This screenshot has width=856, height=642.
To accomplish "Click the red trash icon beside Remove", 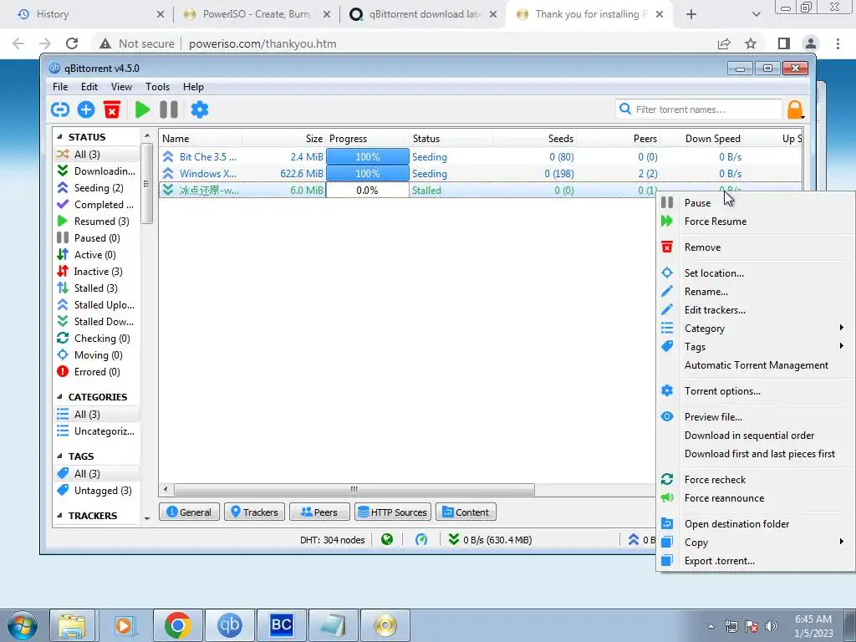I will (667, 247).
